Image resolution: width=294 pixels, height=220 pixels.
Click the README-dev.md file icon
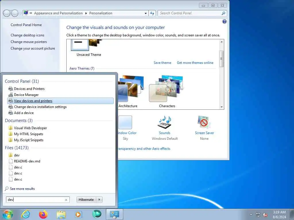(11, 161)
